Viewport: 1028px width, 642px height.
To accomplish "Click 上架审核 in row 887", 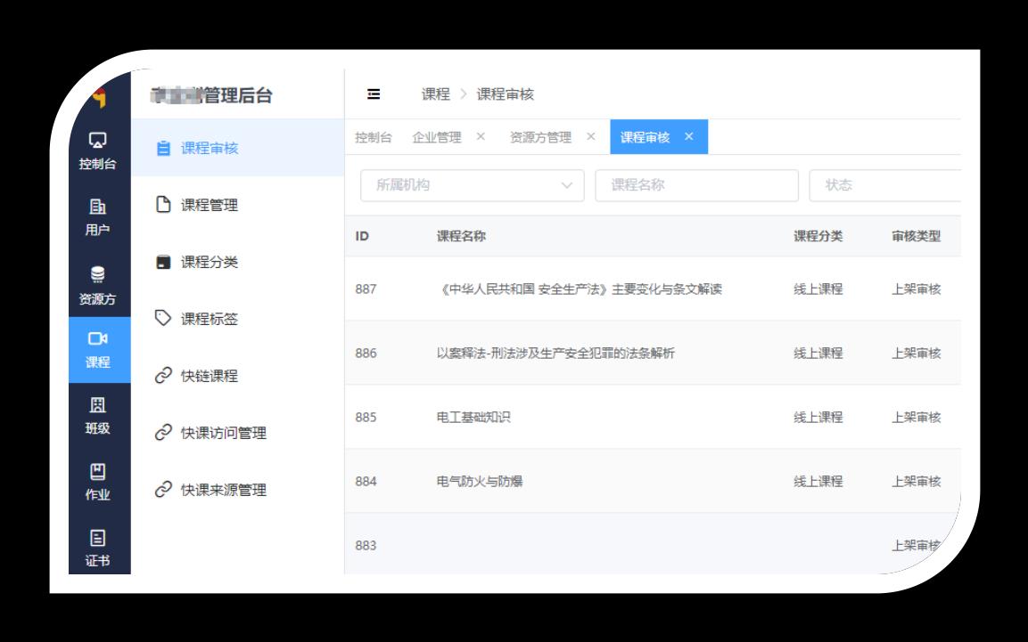I will (x=916, y=289).
